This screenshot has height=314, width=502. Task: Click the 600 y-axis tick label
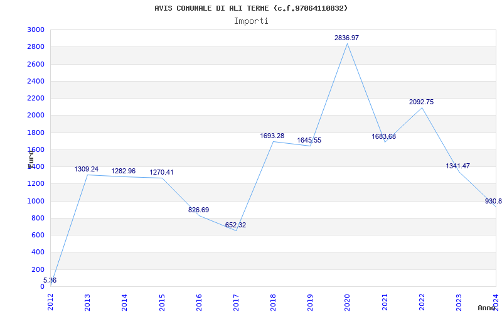tap(38, 235)
